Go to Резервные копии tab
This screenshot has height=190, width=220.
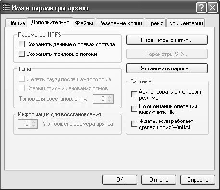point(120,23)
